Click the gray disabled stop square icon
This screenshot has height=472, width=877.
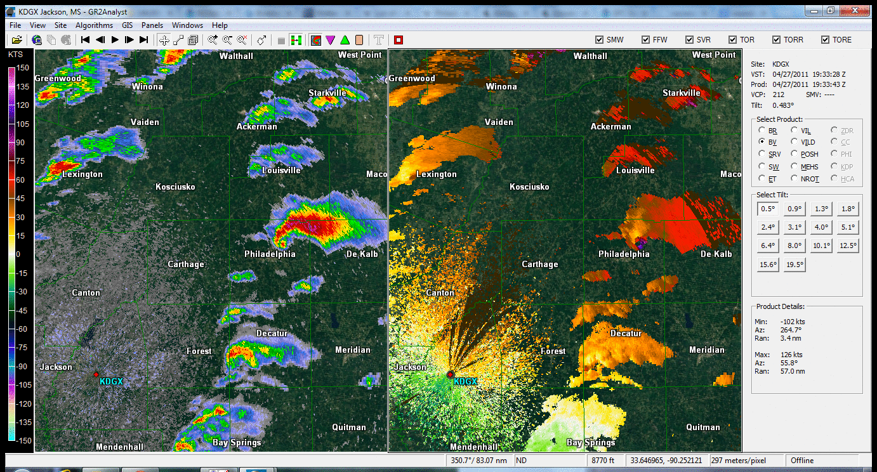tap(281, 40)
